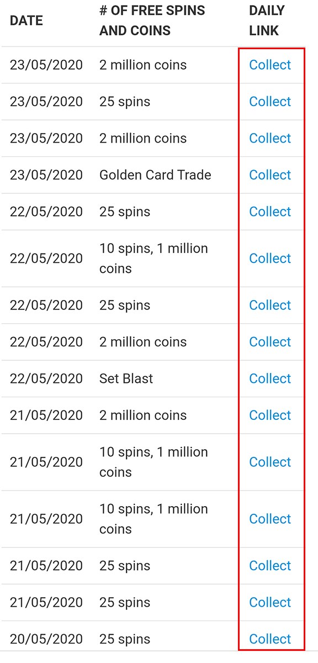318x663 pixels.
Task: Collect the last 25 spins from 21/05/2020
Action: tap(270, 602)
